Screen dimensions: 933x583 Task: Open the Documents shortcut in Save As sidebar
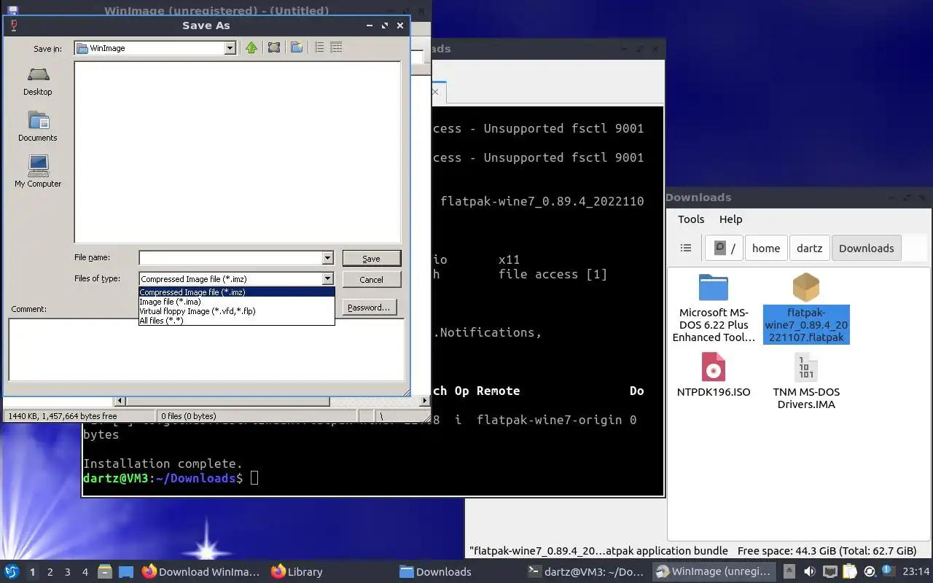38,126
